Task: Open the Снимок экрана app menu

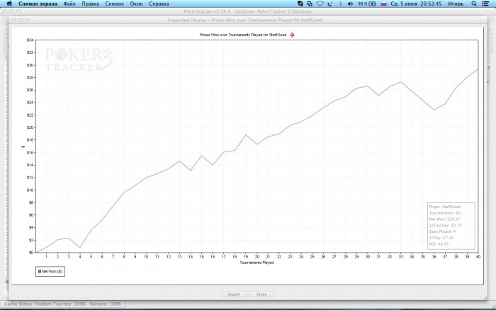Action: 38,4
